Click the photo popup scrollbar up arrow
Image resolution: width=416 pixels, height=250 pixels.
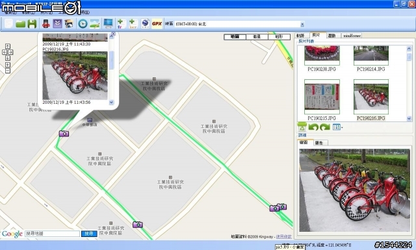(x=111, y=37)
